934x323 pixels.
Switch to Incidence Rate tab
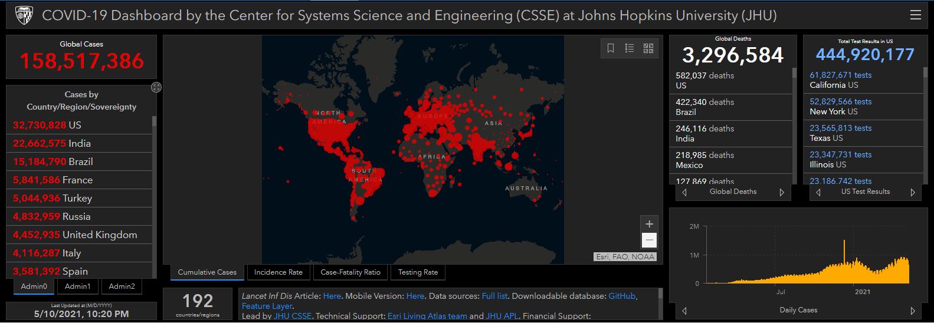(x=278, y=272)
